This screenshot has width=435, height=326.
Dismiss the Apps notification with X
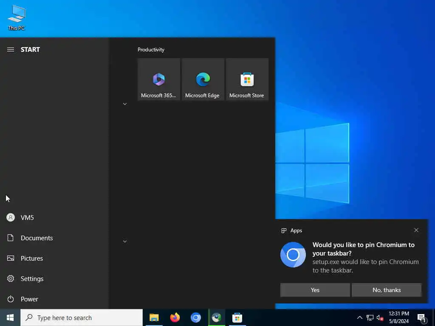tap(416, 230)
